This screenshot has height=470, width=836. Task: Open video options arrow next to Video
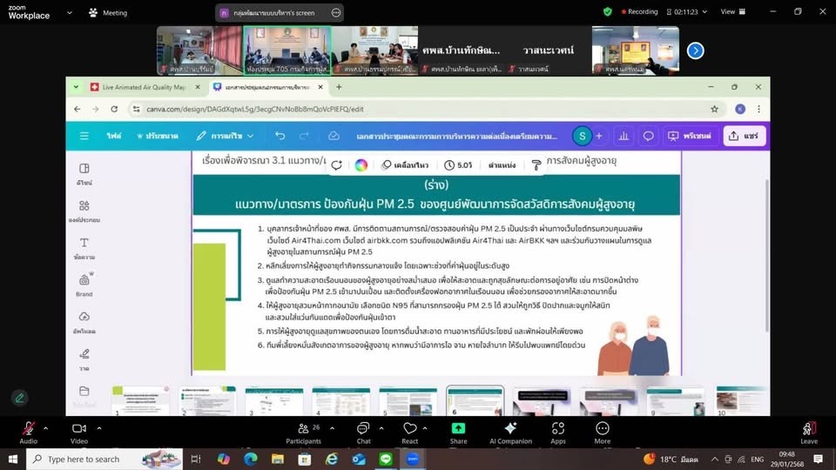[x=99, y=428]
